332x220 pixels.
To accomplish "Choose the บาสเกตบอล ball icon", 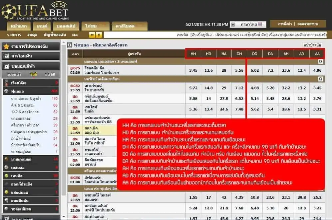I will click(x=7, y=159).
